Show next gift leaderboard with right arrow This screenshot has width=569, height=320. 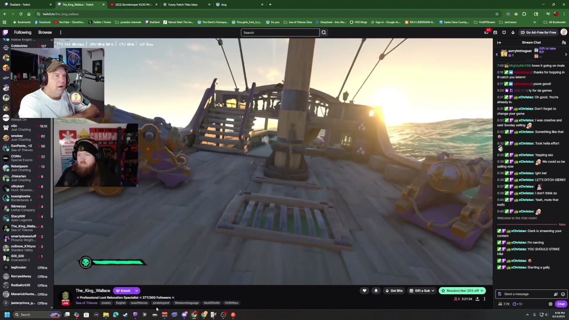pos(566,54)
